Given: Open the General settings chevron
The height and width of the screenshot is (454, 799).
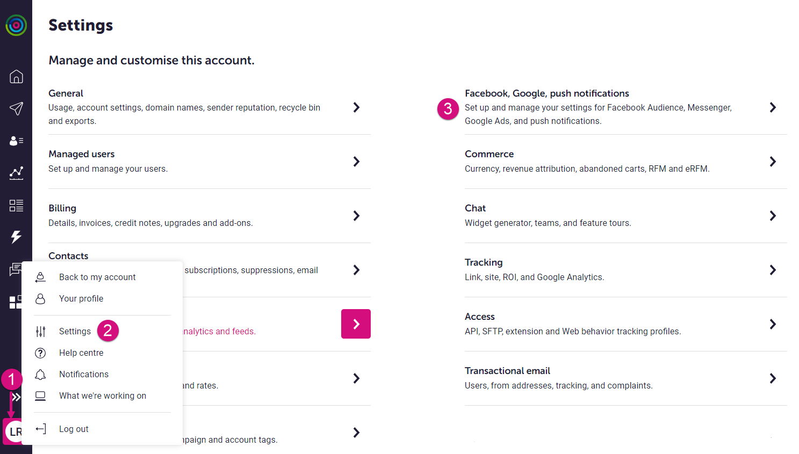Looking at the screenshot, I should pos(356,107).
